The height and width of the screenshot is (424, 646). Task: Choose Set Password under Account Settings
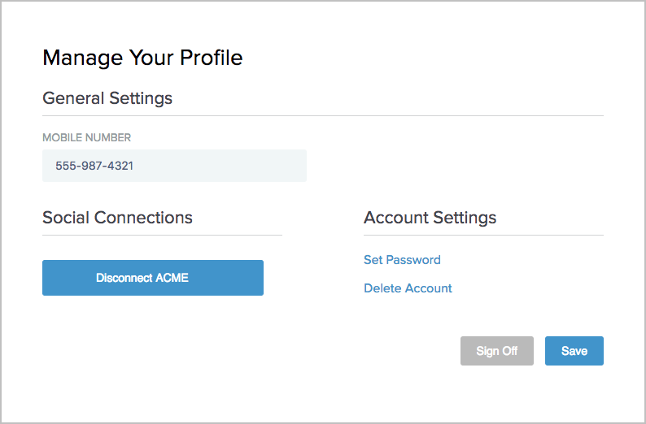(x=402, y=260)
